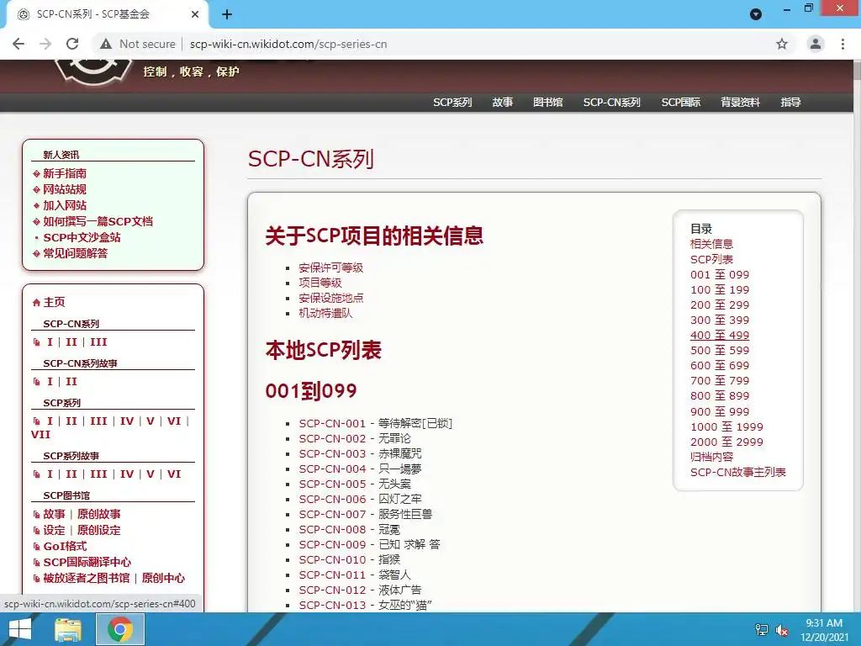Viewport: 861px width, 646px height.
Task: Open a new browser tab
Action: point(227,14)
